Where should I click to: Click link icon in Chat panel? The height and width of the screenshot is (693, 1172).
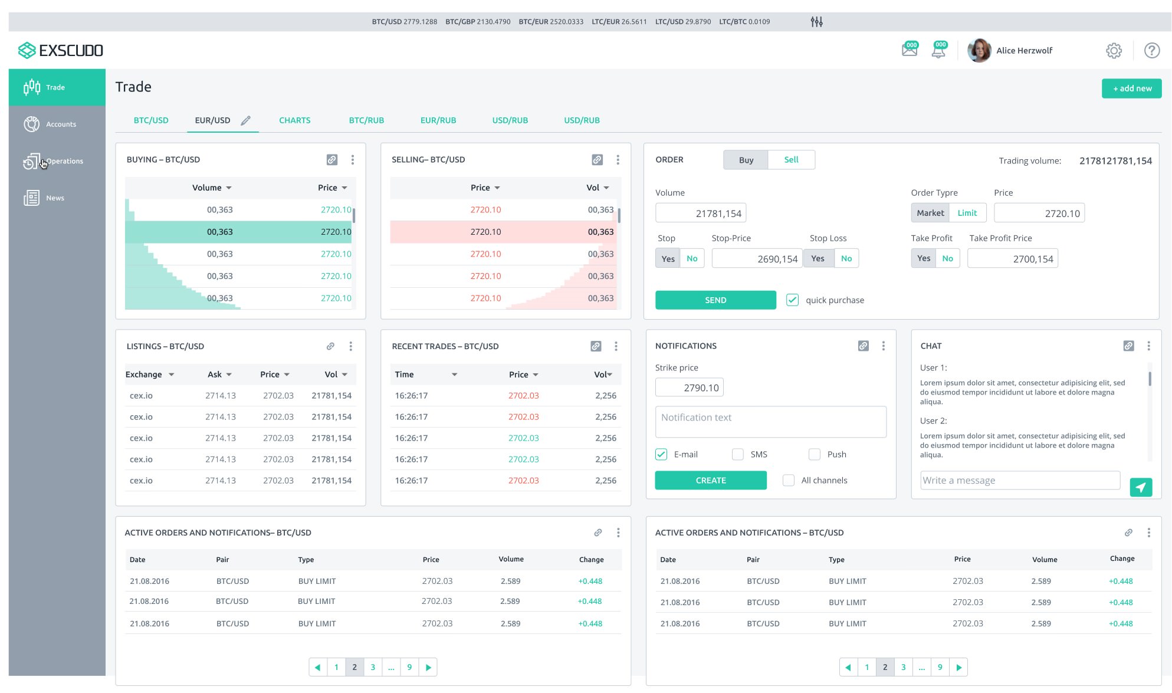point(1128,346)
